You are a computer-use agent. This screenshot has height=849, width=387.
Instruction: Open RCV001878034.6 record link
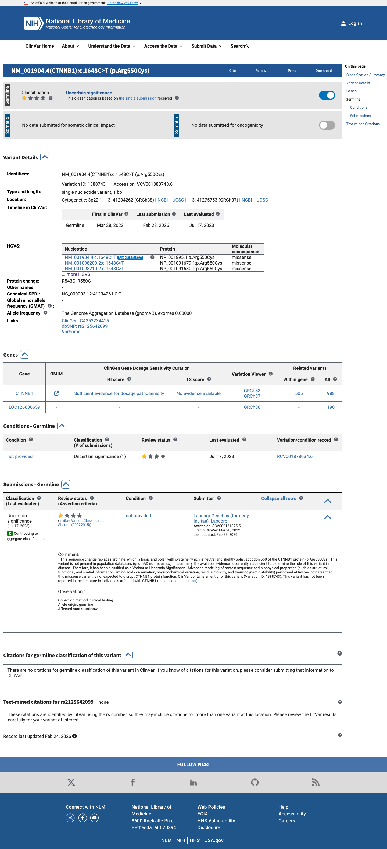point(295,456)
